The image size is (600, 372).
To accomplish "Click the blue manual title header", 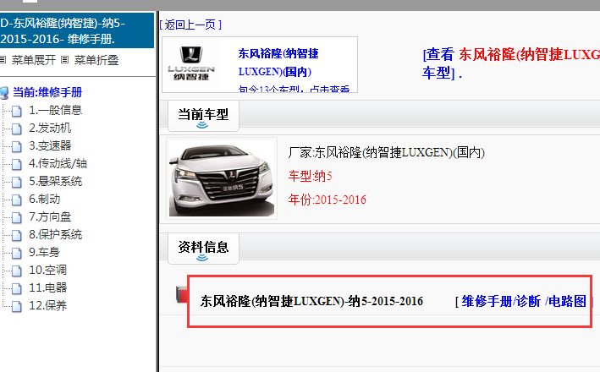I will 76,30.
